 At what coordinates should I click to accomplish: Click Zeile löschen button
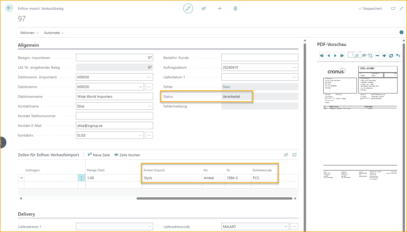pyautogui.click(x=127, y=155)
